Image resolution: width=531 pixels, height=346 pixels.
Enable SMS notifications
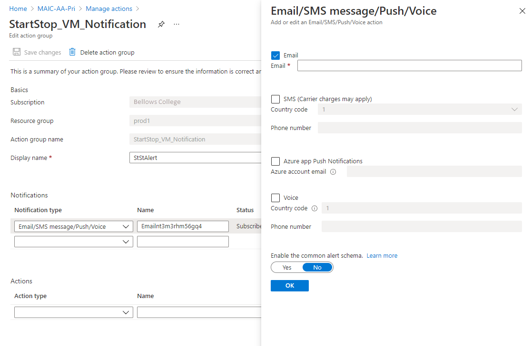275,99
